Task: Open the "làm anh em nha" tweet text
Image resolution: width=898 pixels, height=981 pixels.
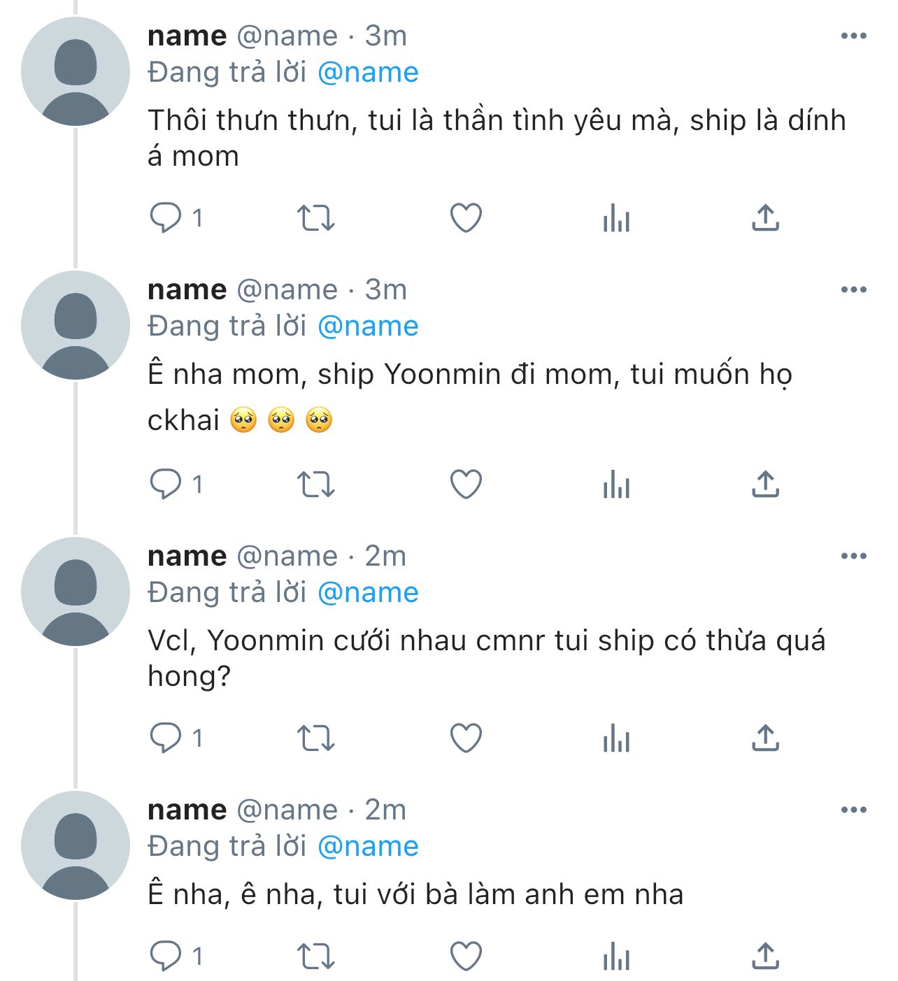Action: (x=415, y=895)
